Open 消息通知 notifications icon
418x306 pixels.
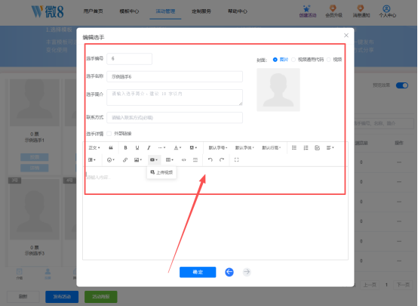tap(361, 11)
